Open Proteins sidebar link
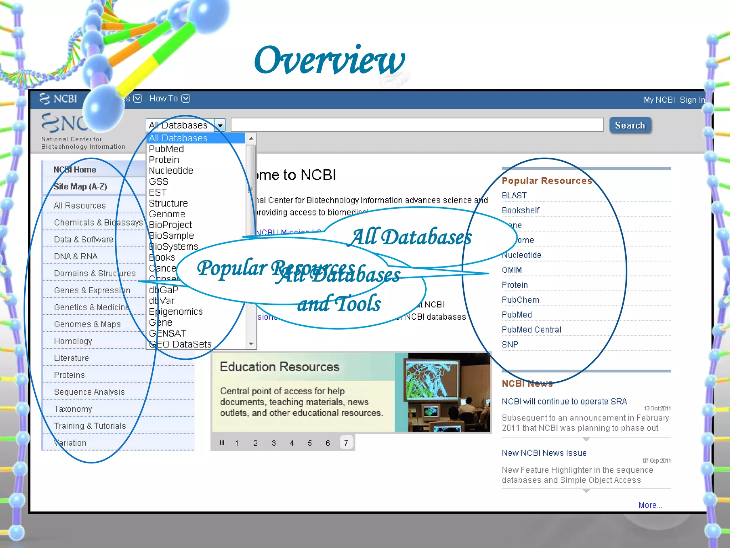This screenshot has width=730, height=548. (x=69, y=375)
